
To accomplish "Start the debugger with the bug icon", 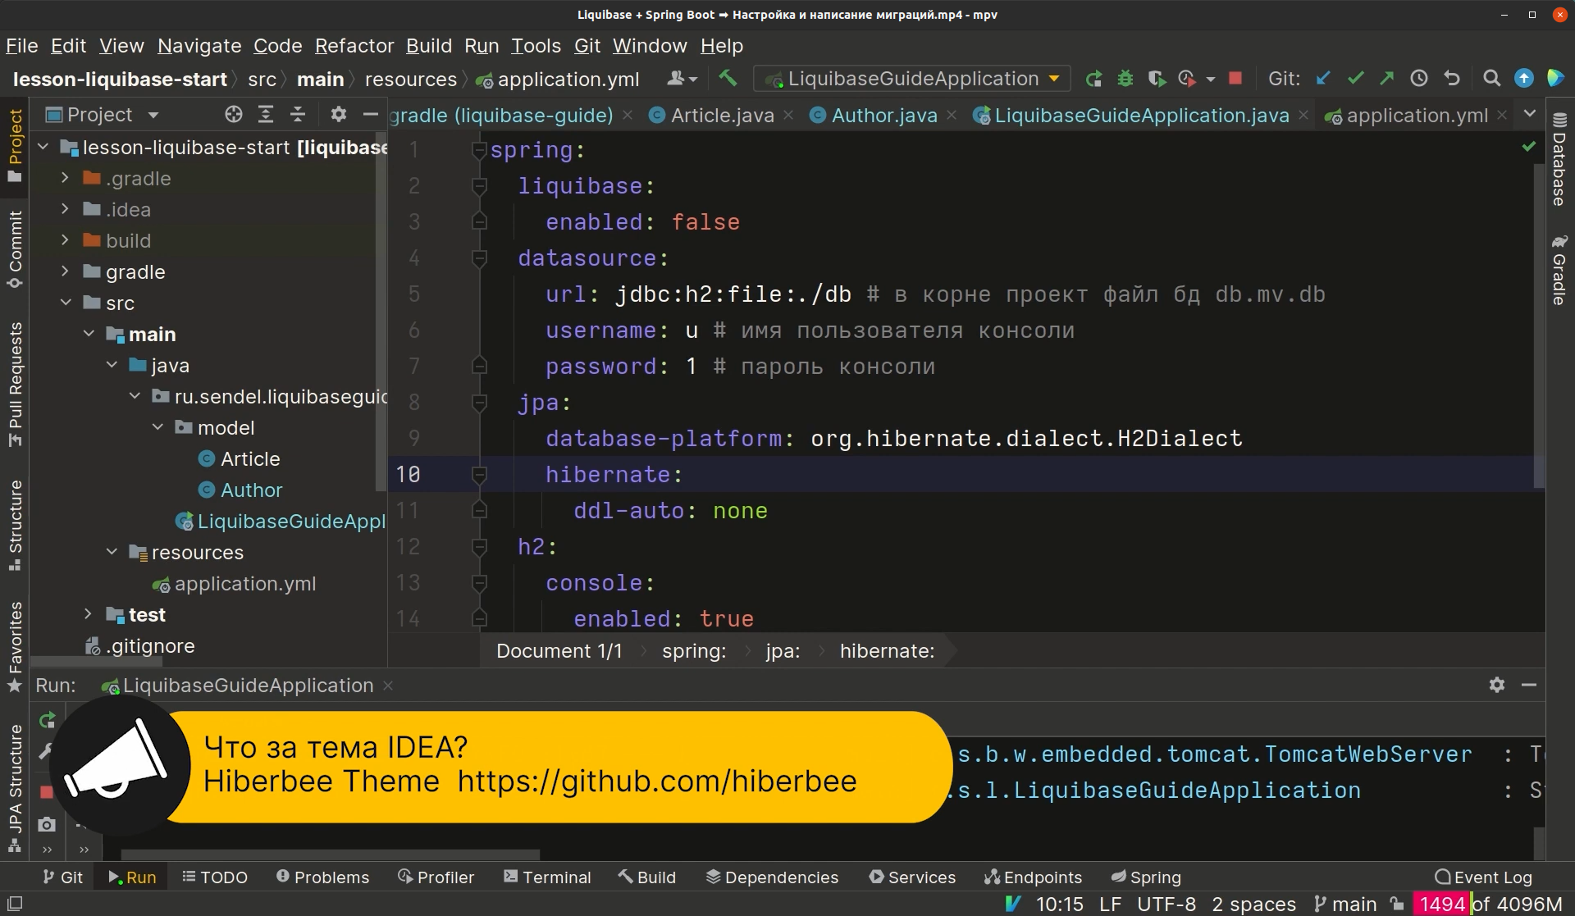I will (x=1125, y=78).
